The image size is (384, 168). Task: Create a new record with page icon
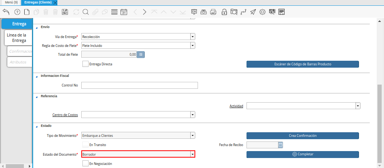pos(27,12)
